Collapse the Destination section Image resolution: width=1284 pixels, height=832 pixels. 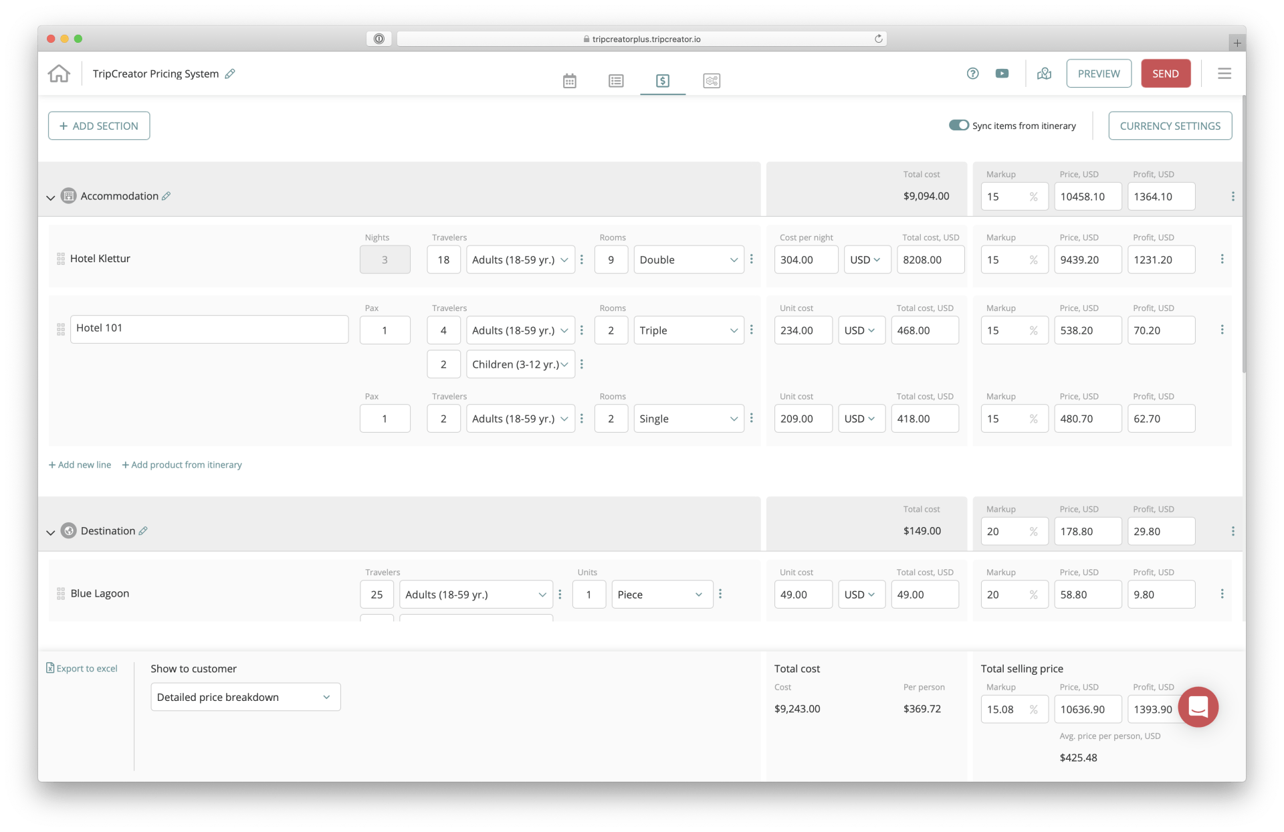click(x=51, y=532)
